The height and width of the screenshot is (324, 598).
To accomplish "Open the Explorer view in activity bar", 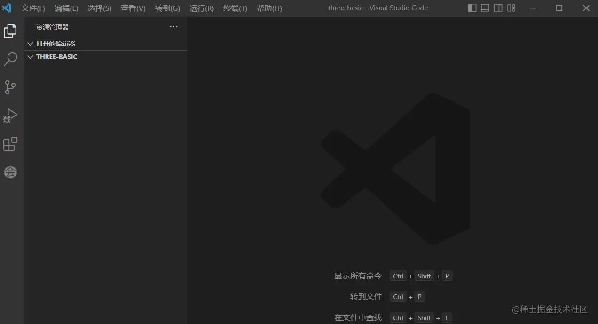I will coord(10,31).
